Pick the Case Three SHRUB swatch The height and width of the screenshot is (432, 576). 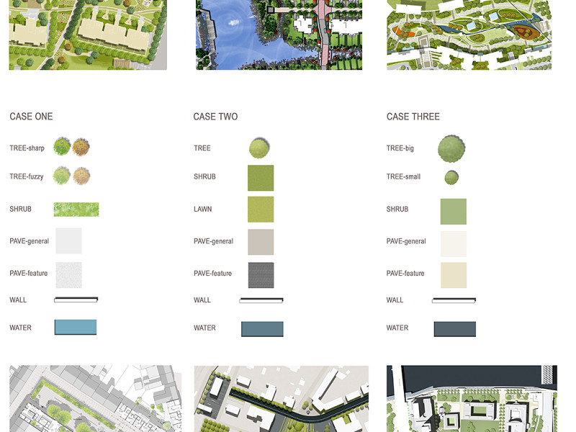point(454,212)
